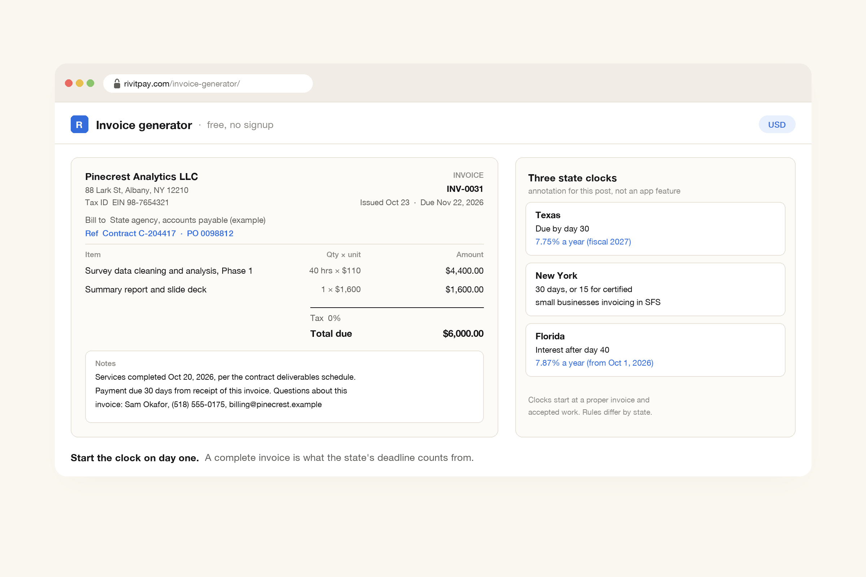Click the New York state clock card title

coord(556,276)
